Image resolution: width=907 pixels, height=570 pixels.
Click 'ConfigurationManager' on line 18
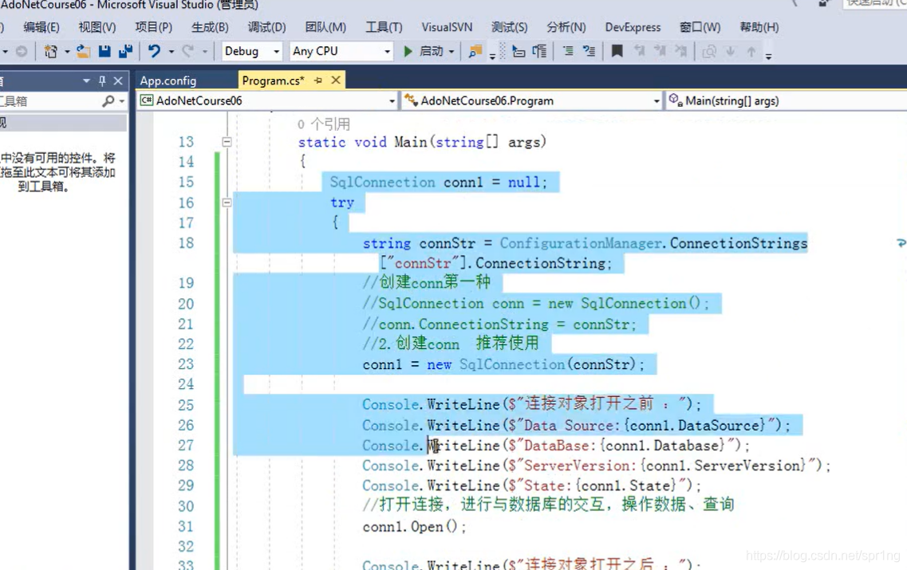581,243
